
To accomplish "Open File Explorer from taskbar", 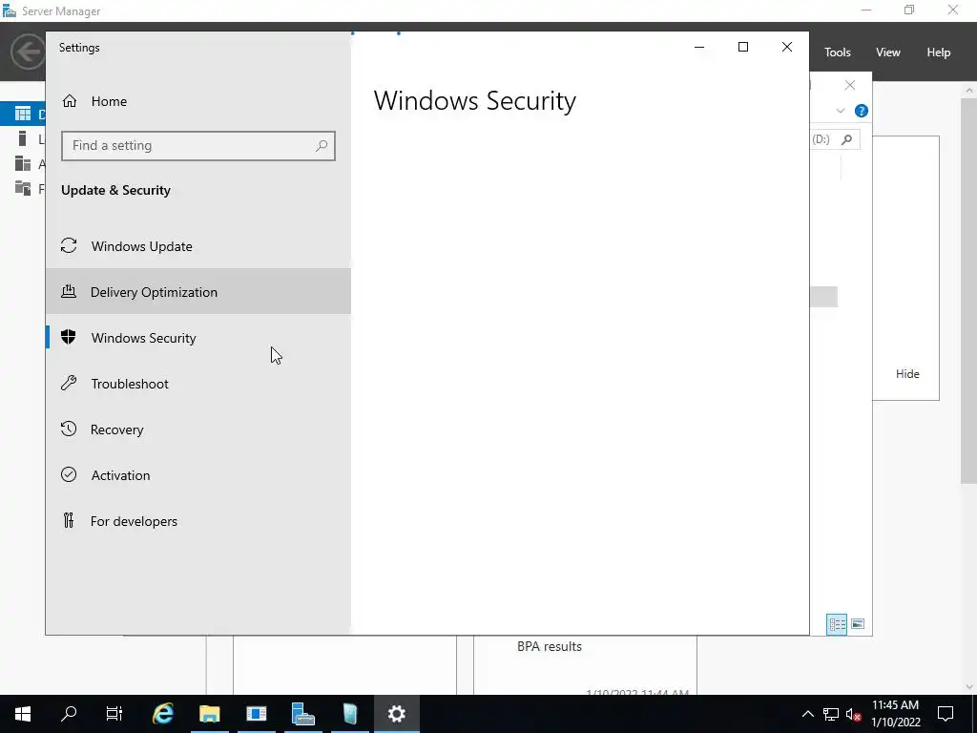I will point(209,714).
